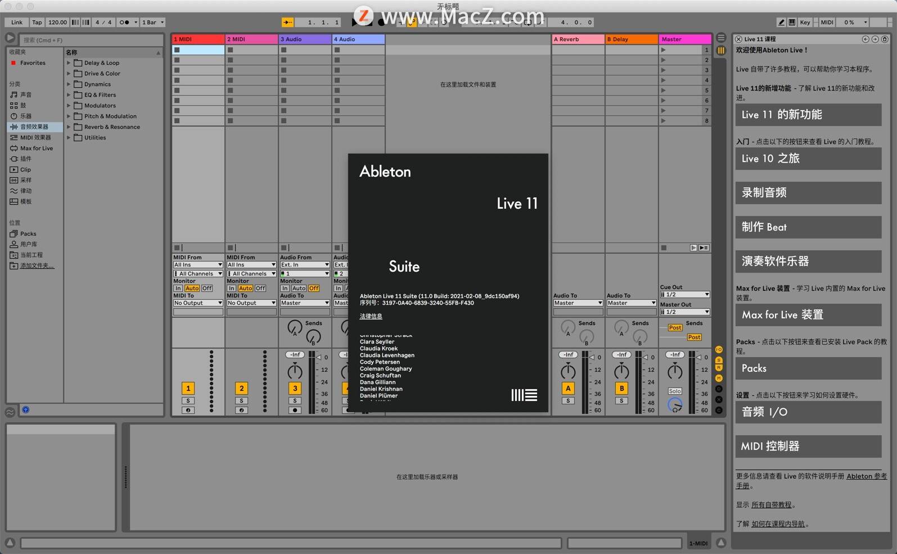Adjust the 3 Audio track pan knob
Screen dimensions: 897x554
[x=295, y=371]
